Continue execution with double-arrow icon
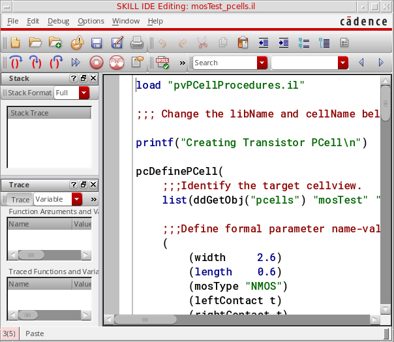The height and width of the screenshot is (342, 394). click(76, 63)
